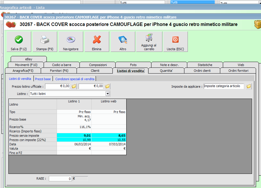Screen dimensions: 261x188
Task: Open Condizioni speciali di vendita sub-tab
Action: (x=75, y=79)
